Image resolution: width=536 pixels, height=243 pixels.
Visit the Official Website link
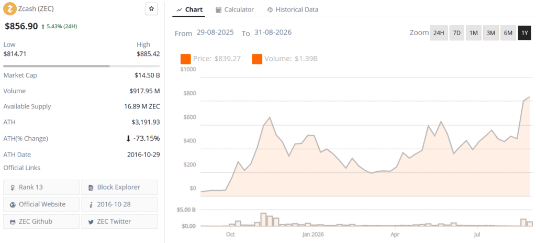click(41, 204)
